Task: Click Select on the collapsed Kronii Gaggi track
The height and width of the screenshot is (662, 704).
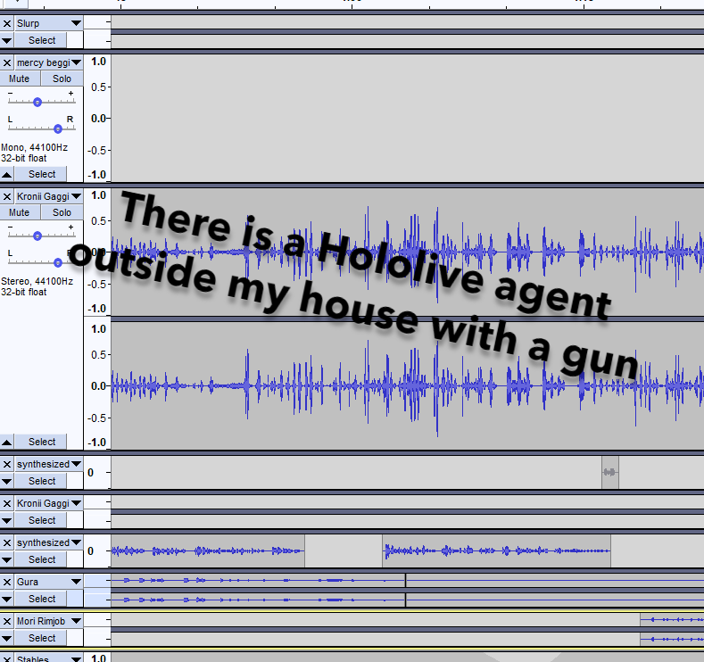Action: [42, 521]
